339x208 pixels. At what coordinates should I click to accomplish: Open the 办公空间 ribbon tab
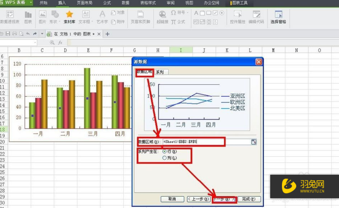coord(212,3)
